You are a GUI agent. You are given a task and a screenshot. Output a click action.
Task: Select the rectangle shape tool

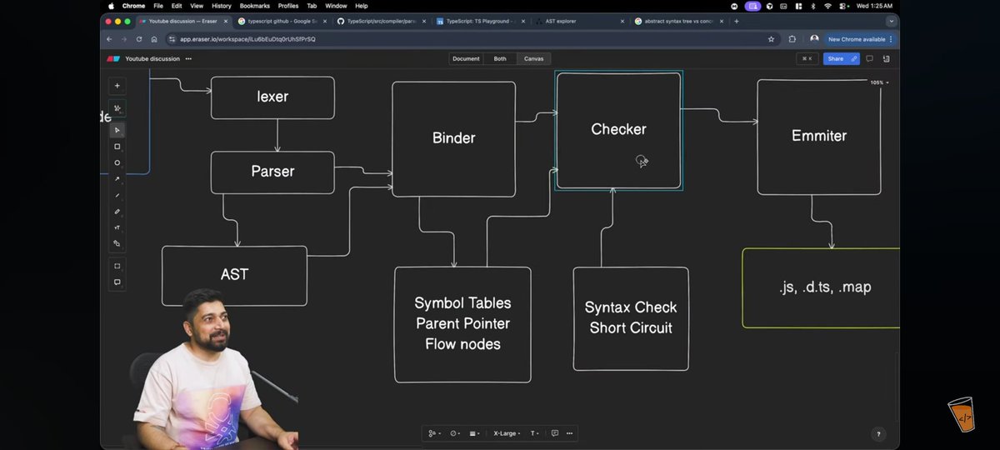tap(117, 147)
